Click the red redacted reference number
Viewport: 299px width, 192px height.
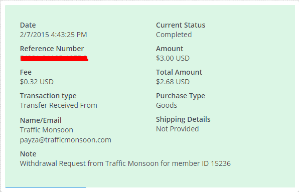coord(54,58)
